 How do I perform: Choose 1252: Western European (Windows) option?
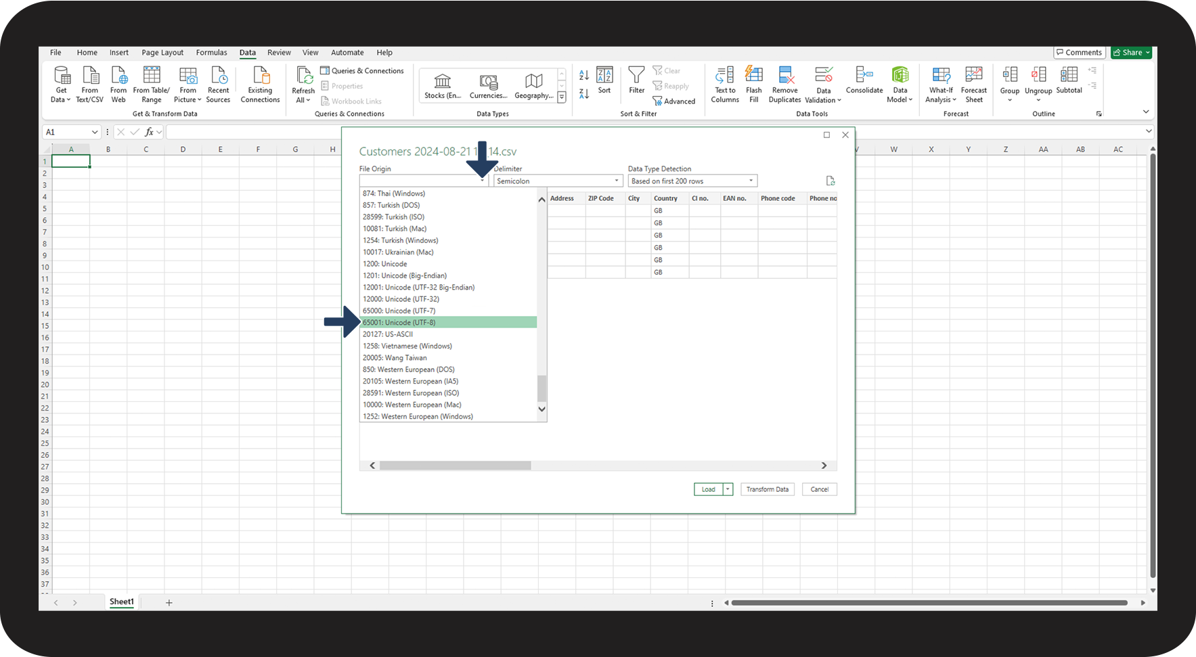coord(418,417)
